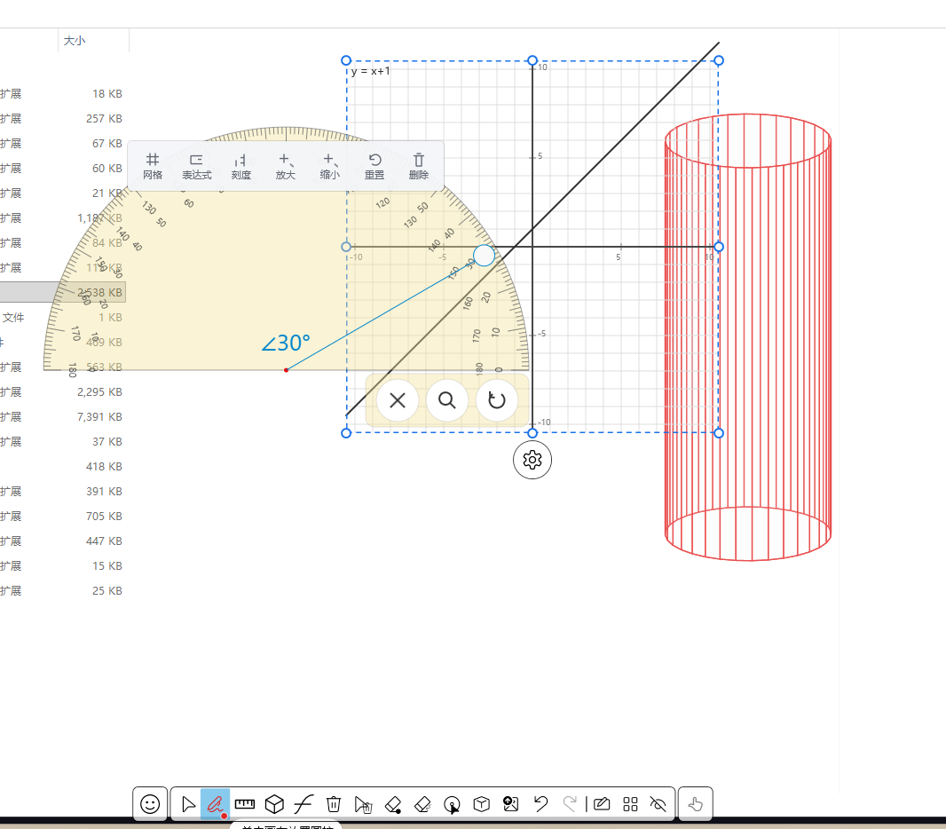Insert a 3D cube shape tool

274,803
